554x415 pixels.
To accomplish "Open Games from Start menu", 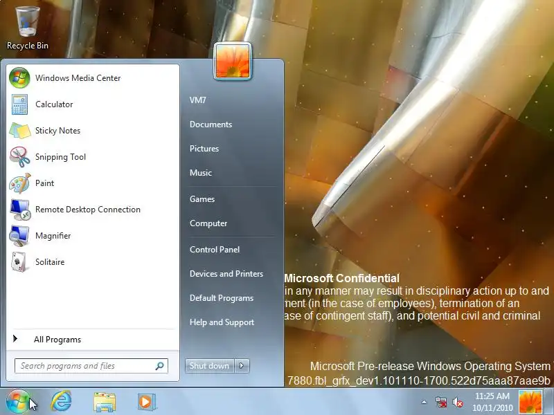I will pos(202,199).
